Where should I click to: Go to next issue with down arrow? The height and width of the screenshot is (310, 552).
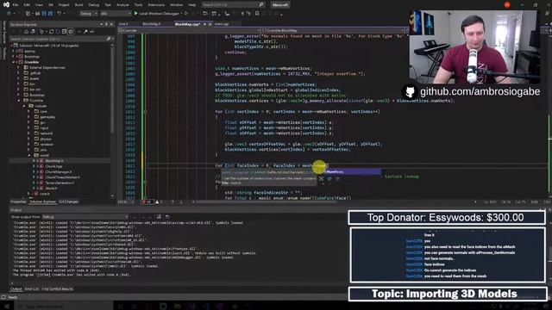pyautogui.click(x=181, y=202)
